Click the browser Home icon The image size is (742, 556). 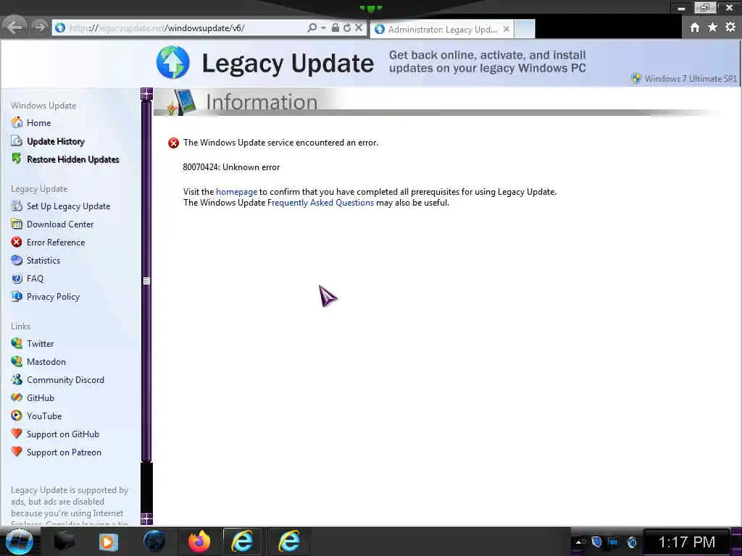pyautogui.click(x=695, y=28)
